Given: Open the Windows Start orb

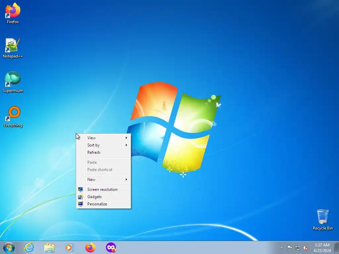Looking at the screenshot, I should [9, 247].
